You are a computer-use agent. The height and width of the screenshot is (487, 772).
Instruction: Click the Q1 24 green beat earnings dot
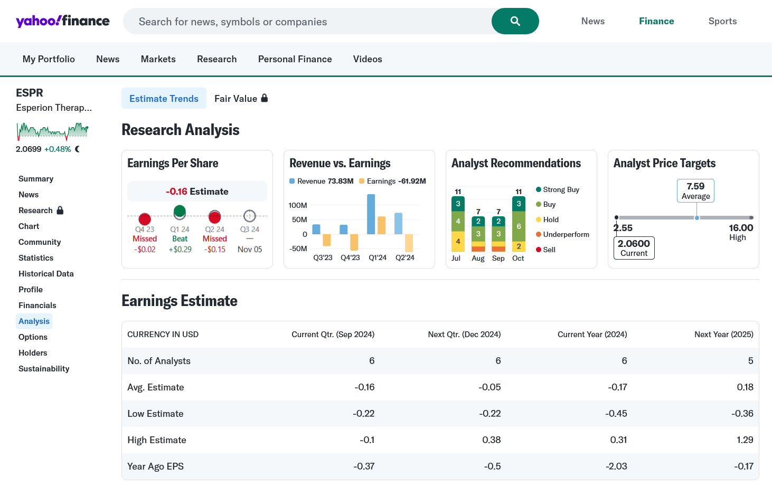(180, 212)
